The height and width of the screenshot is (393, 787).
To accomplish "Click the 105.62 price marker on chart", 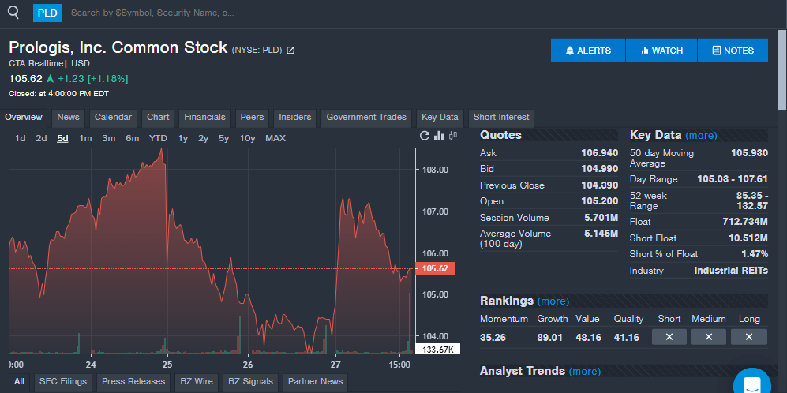I will tap(435, 268).
